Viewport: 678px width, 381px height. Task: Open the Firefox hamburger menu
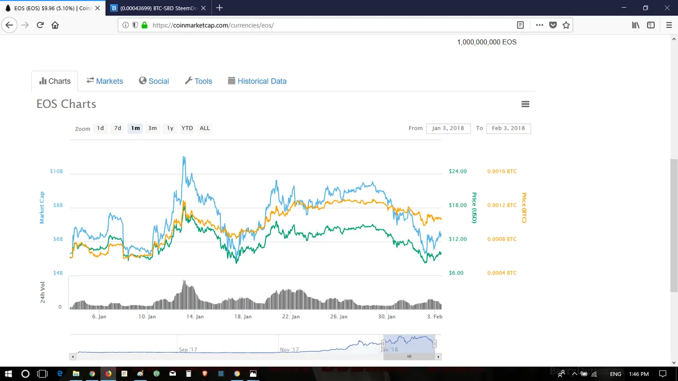669,25
